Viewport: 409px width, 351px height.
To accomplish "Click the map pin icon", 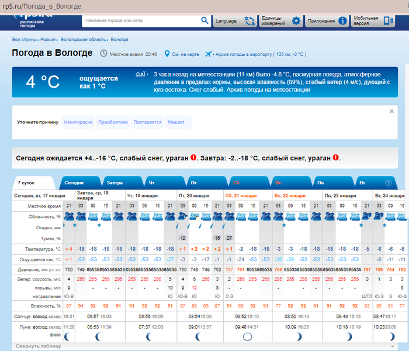I will click(167, 54).
